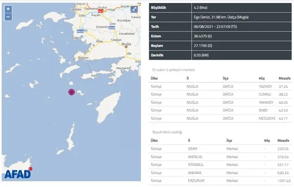Click ANTALYA in the big cities table
294x187 pixels.
coord(195,157)
